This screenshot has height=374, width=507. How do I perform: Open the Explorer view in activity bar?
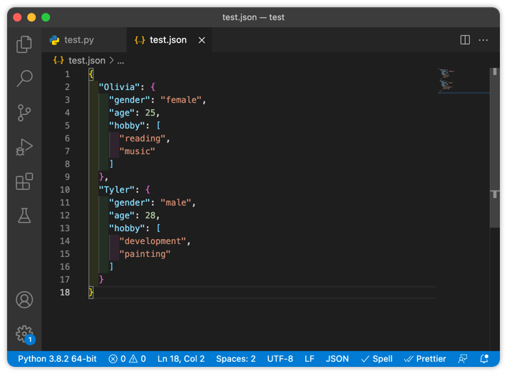(x=24, y=44)
